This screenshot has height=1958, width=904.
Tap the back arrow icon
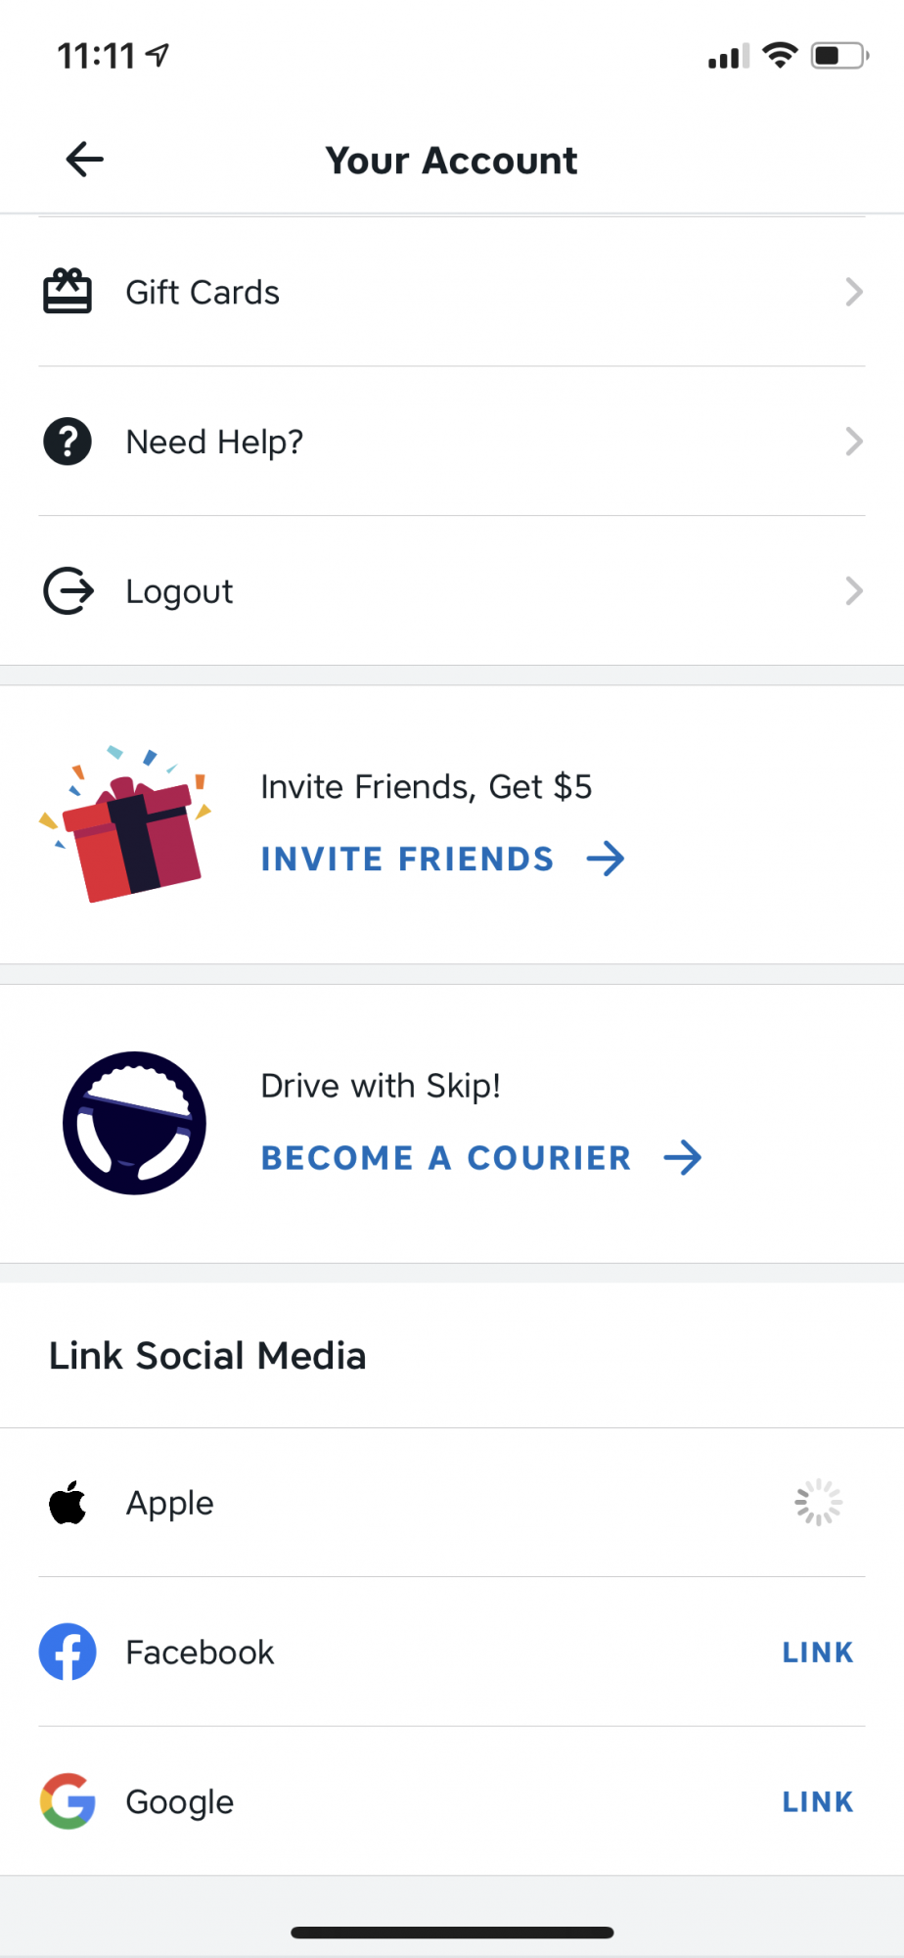tap(84, 160)
